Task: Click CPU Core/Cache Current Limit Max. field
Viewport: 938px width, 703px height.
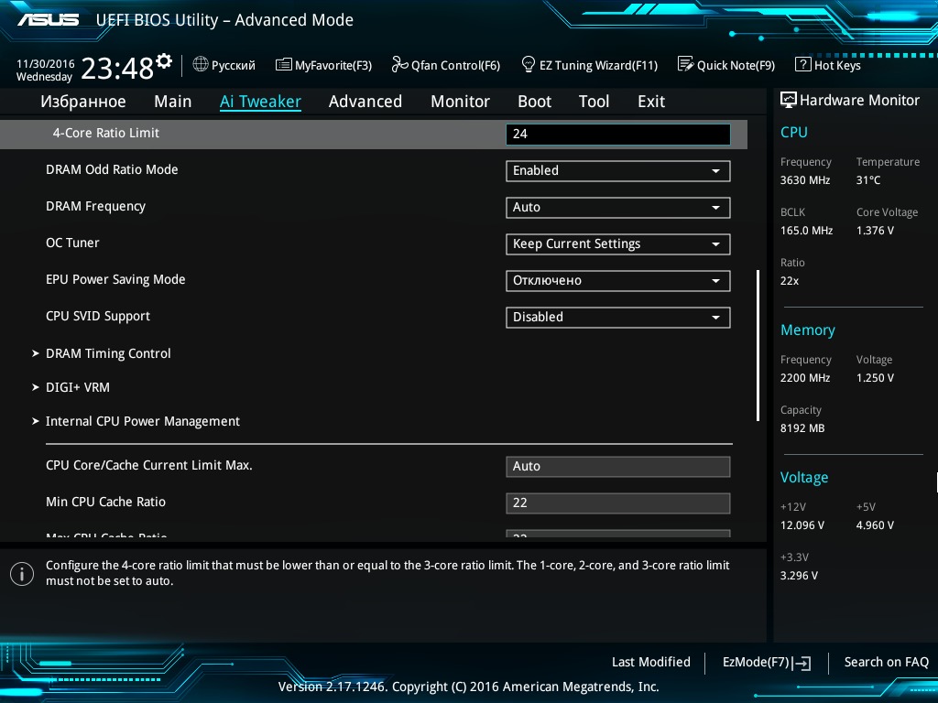Action: click(x=618, y=466)
